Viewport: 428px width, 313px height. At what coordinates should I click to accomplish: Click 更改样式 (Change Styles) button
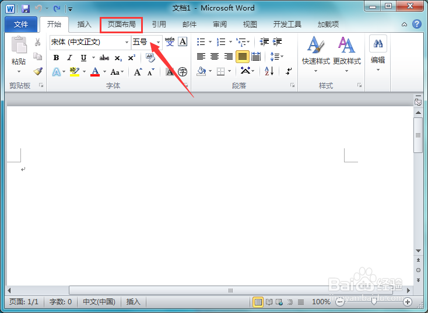coord(347,54)
